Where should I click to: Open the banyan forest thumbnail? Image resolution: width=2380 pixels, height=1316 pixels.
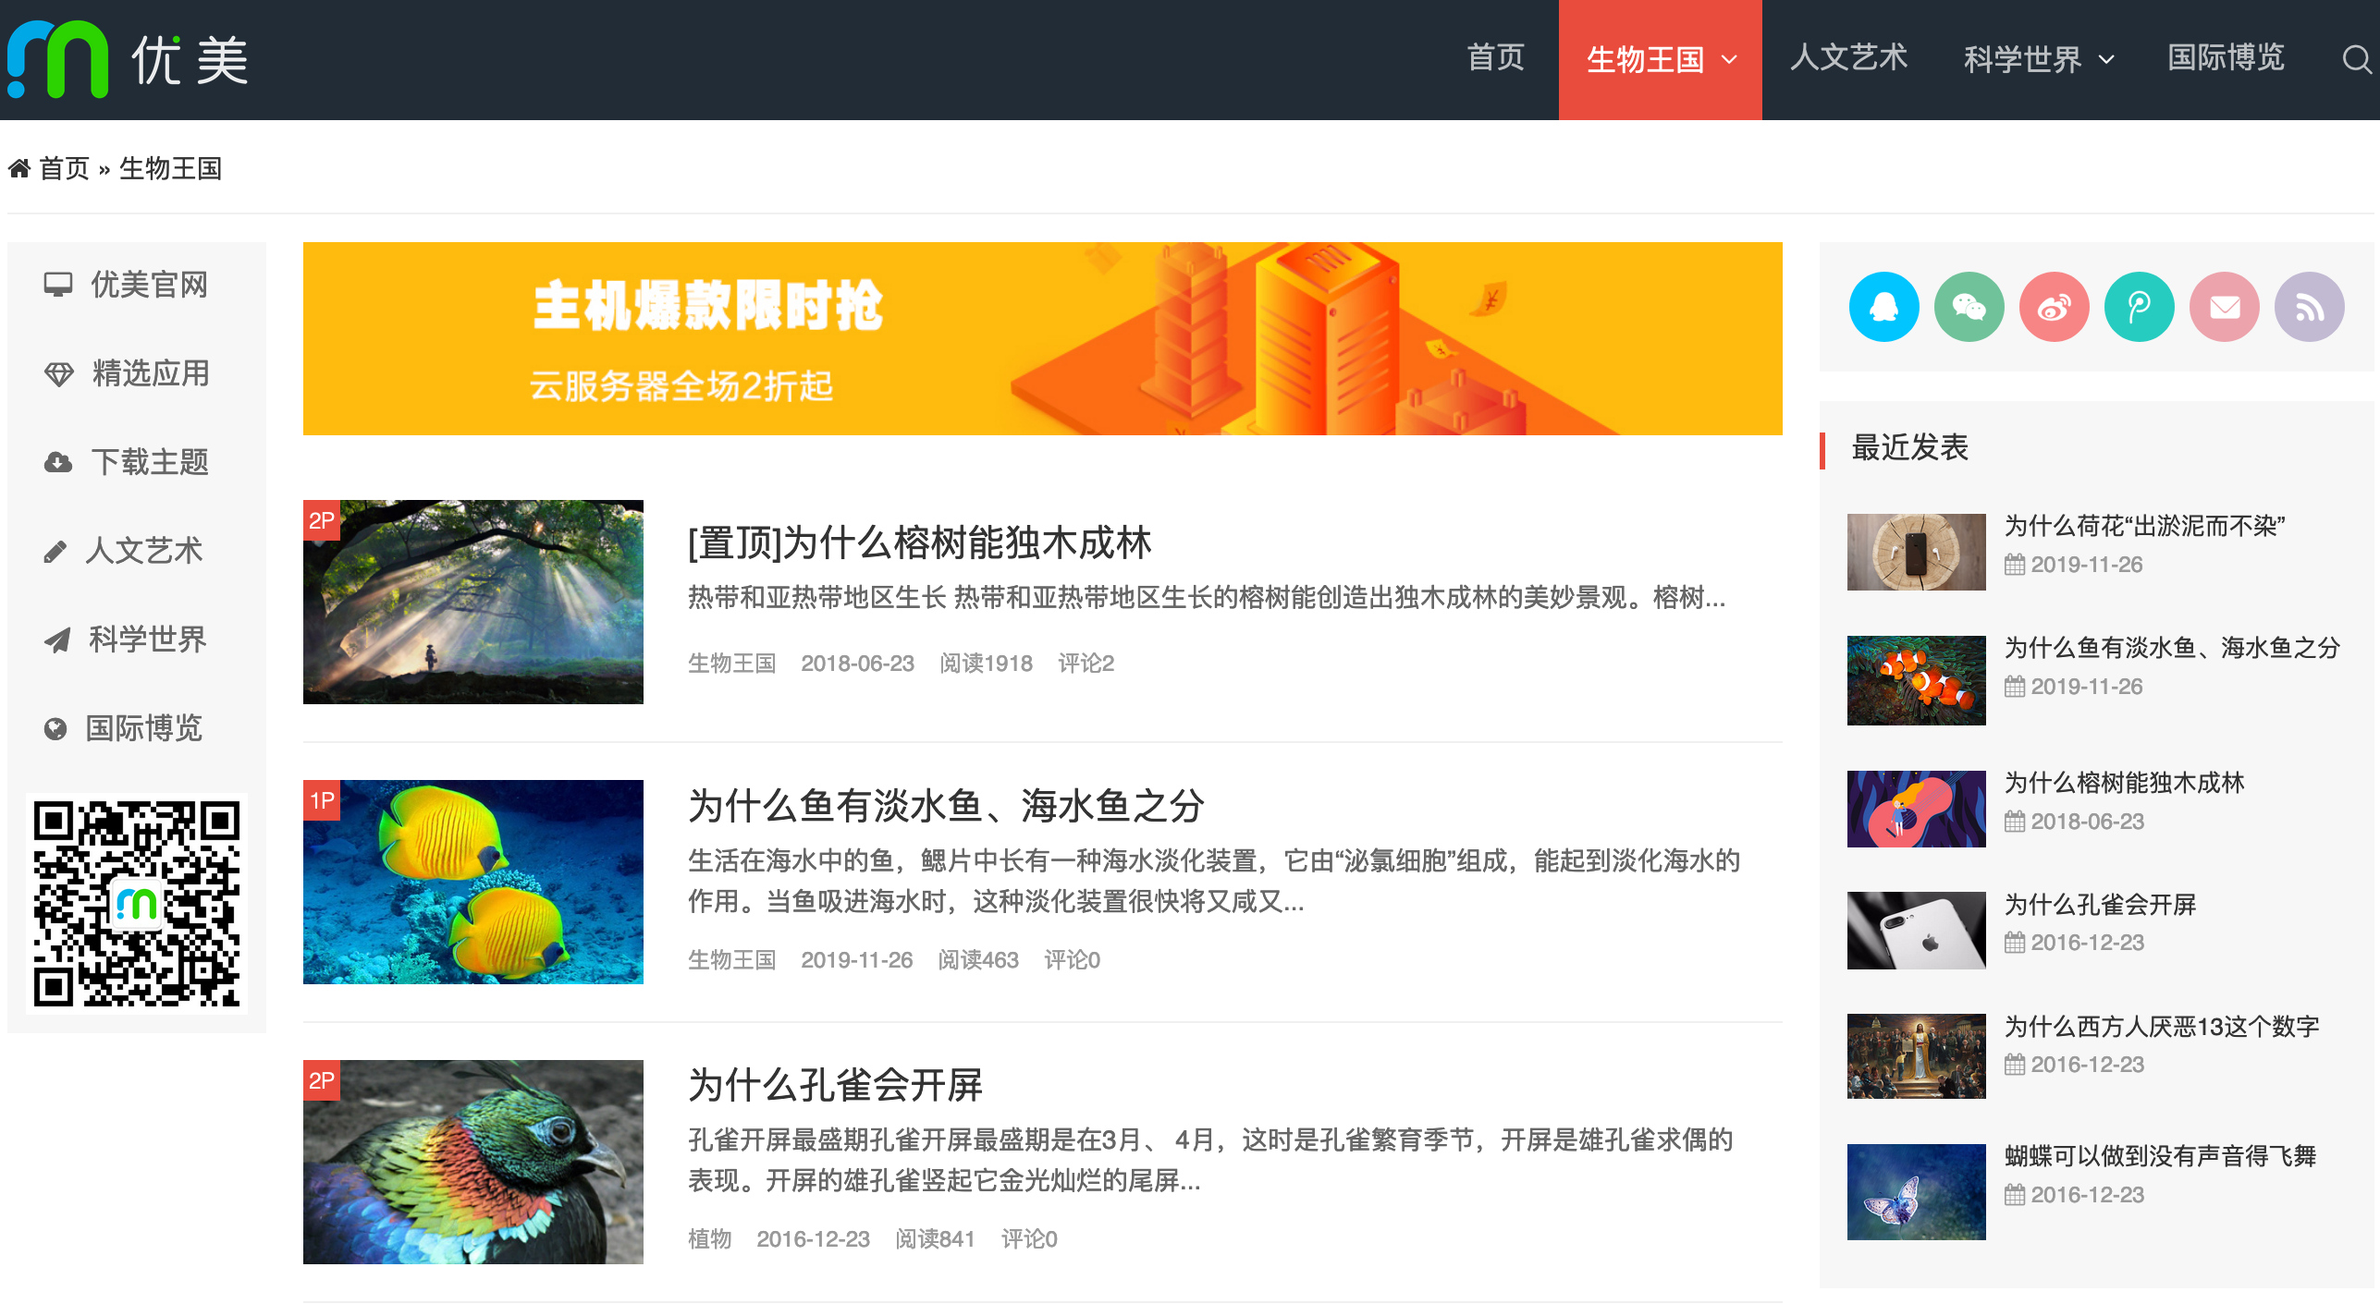[x=473, y=603]
